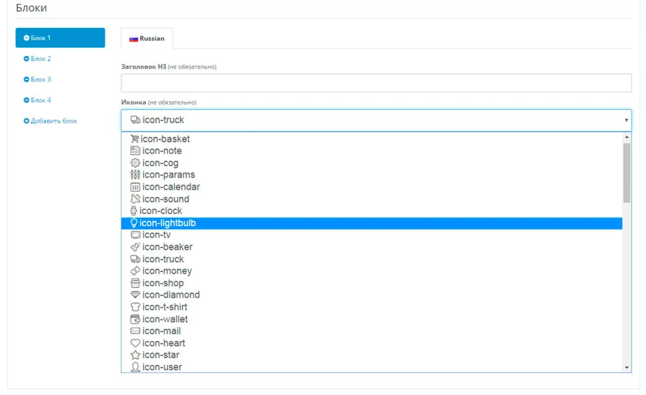Select the icon-basket cart icon option

coord(160,139)
